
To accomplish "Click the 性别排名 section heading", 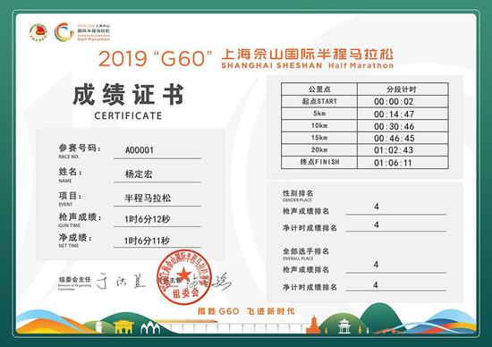I will [298, 192].
